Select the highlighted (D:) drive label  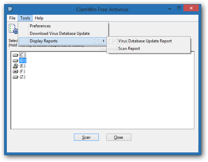[23, 60]
